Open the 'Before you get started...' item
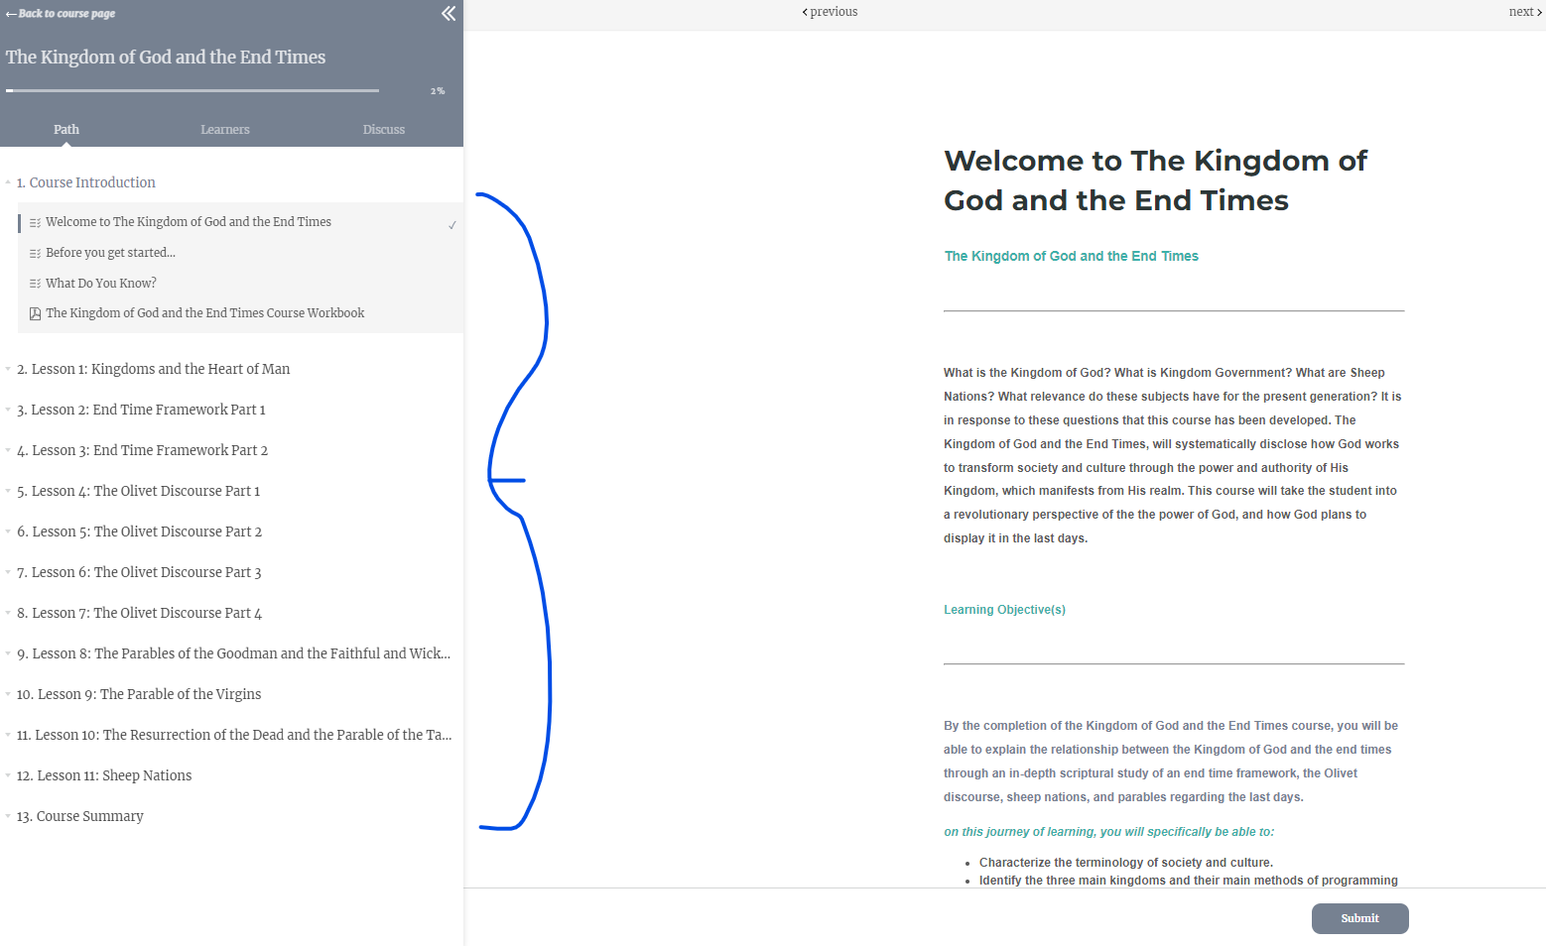 tap(110, 253)
